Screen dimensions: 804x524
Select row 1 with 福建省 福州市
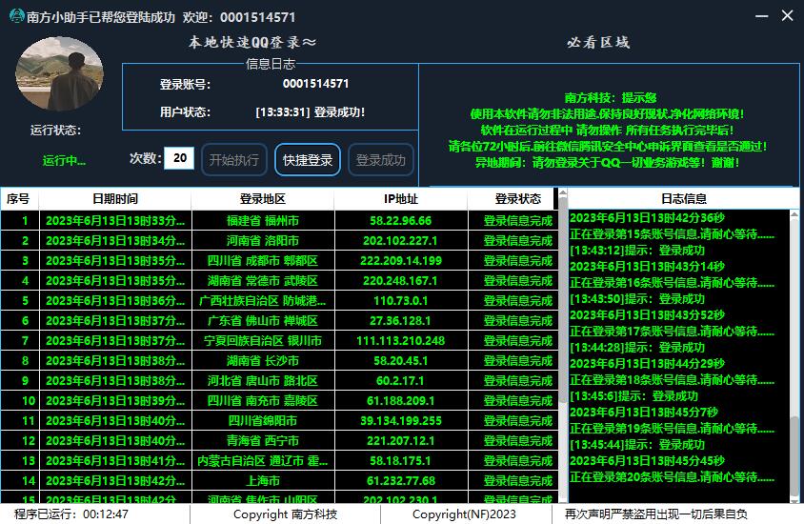pos(262,221)
